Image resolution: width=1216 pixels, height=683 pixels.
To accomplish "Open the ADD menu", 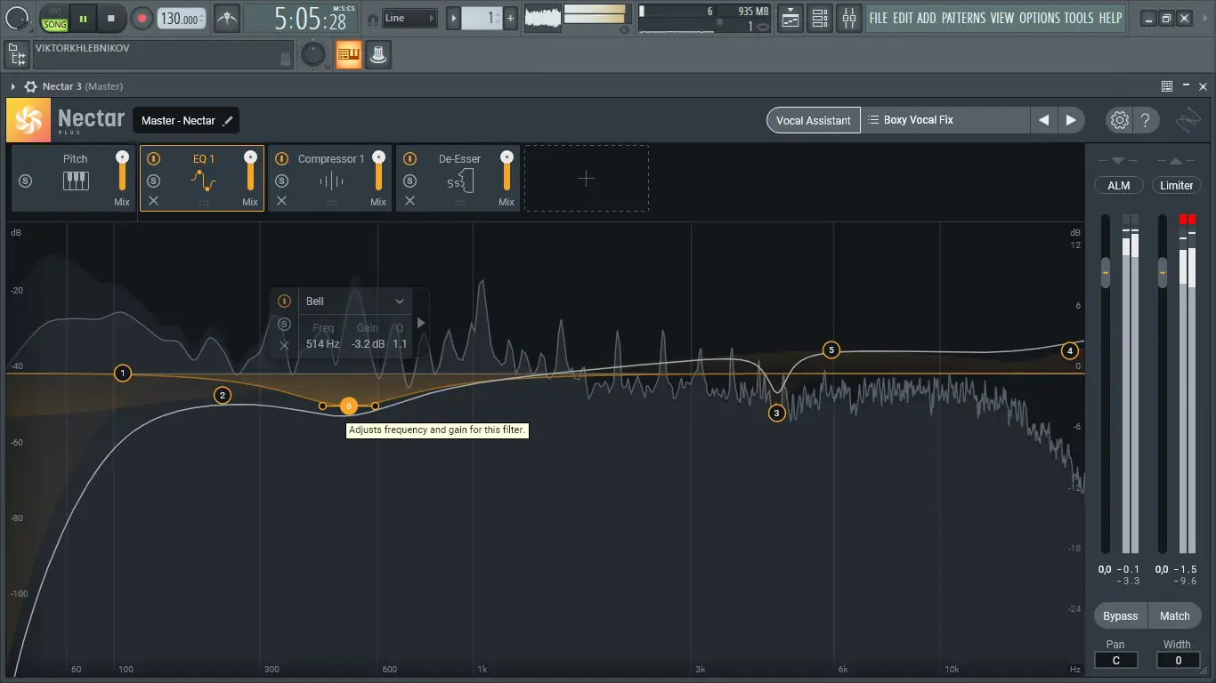I will coord(927,18).
